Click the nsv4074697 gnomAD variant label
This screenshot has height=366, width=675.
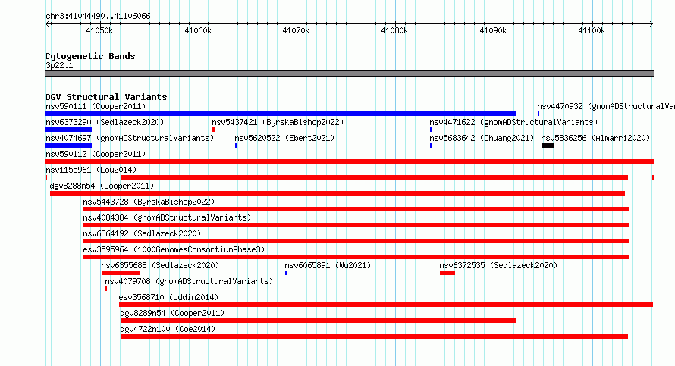(x=130, y=138)
